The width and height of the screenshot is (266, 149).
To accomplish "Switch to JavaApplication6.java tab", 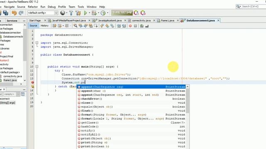I will pos(110,20).
